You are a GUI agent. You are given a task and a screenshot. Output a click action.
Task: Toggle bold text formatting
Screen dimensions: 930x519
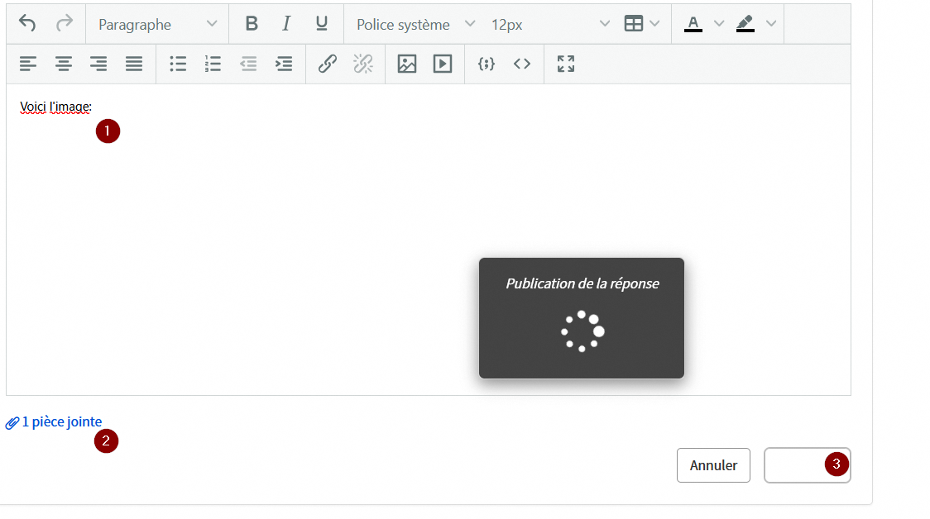(252, 24)
